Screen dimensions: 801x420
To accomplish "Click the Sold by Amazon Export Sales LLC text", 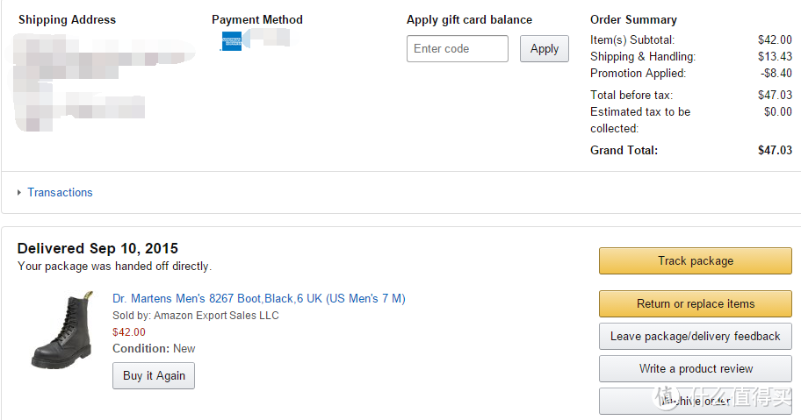I will coord(196,316).
